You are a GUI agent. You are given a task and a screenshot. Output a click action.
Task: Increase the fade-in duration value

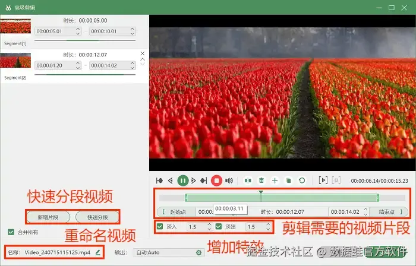tap(209, 224)
